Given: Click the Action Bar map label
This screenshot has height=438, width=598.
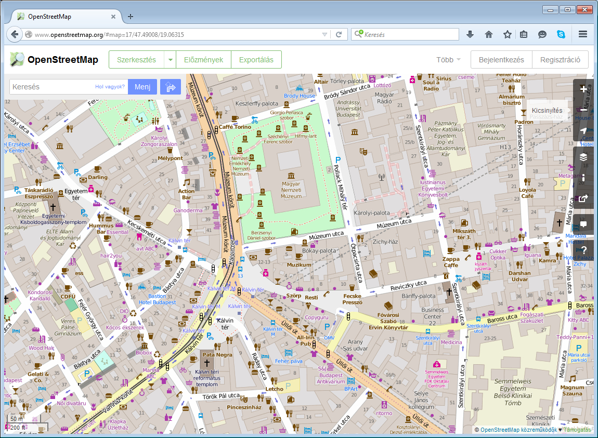Looking at the screenshot, I should [186, 194].
